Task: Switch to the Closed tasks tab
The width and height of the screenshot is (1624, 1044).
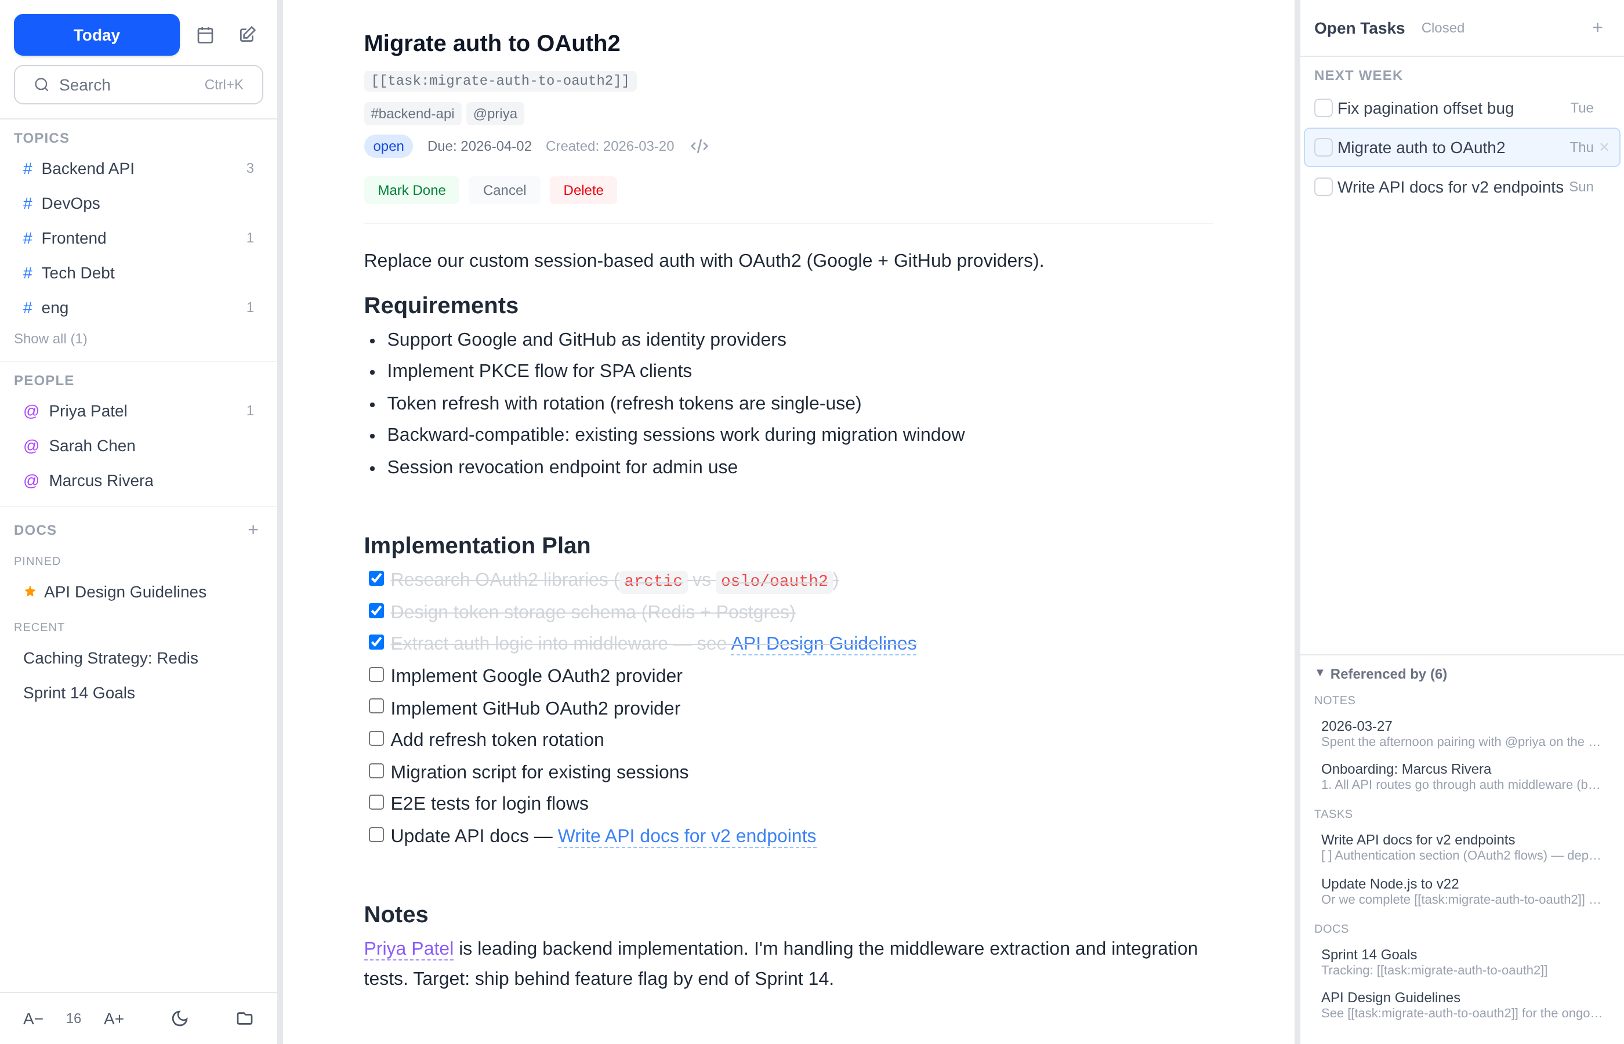Action: click(x=1442, y=28)
